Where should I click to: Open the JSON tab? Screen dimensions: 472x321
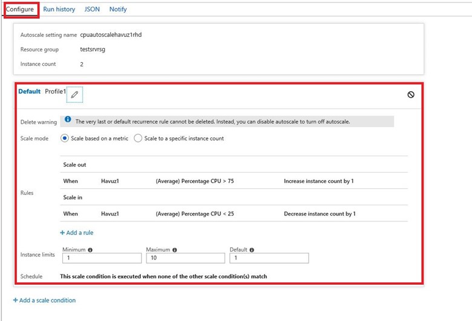(92, 10)
